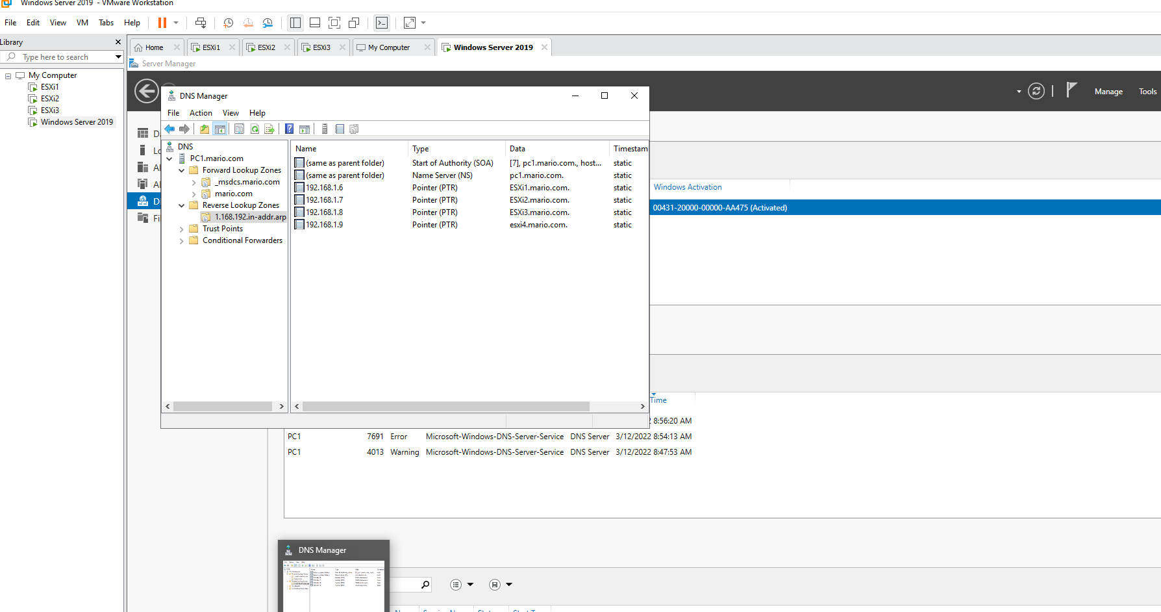
Task: Collapse the Reverse Lookup Zones folder
Action: tap(182, 205)
